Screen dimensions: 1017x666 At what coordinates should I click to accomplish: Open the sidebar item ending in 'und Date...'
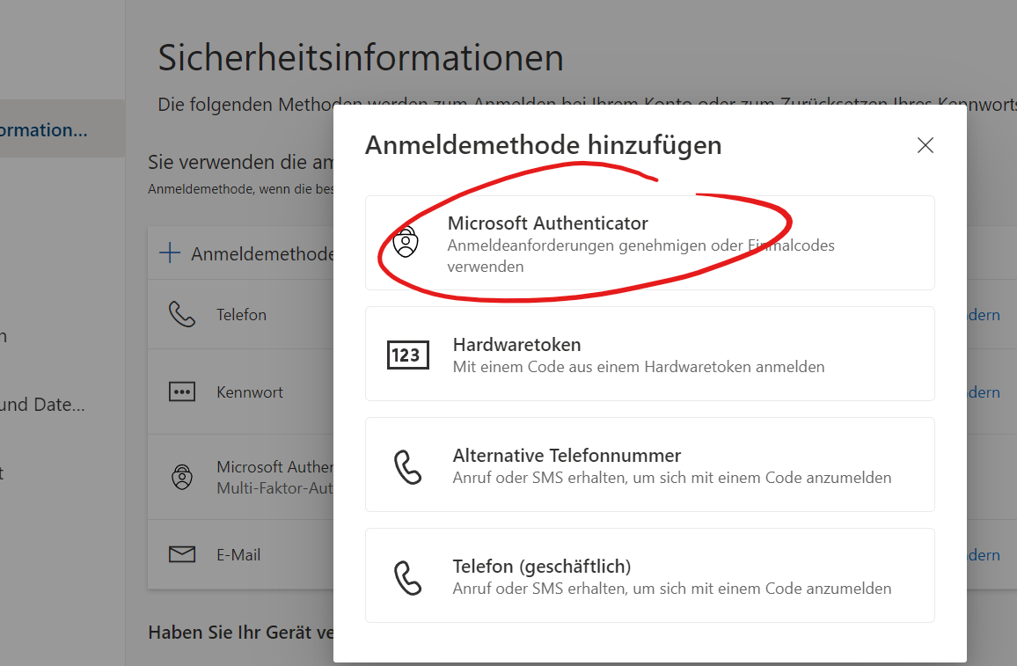44,405
